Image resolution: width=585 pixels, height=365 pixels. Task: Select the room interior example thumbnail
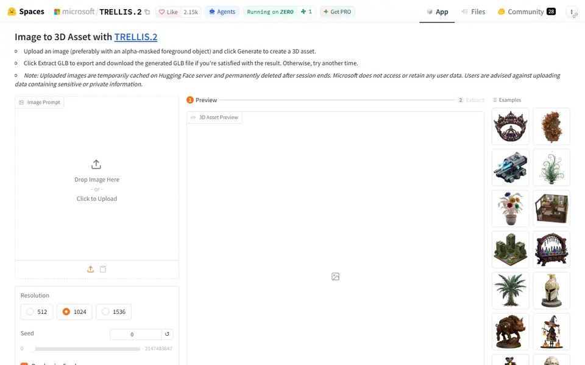(551, 208)
